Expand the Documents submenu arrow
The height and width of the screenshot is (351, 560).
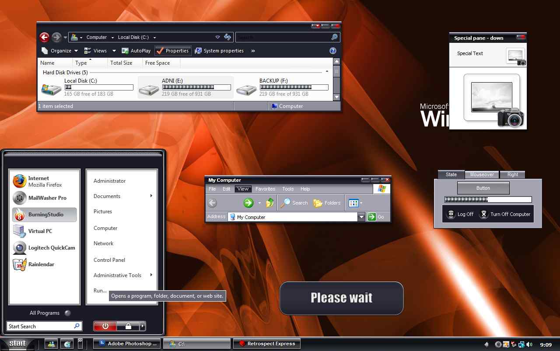point(151,196)
